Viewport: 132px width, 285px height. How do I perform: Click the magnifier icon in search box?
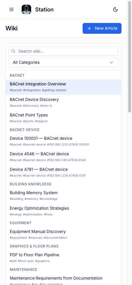(x=13, y=51)
